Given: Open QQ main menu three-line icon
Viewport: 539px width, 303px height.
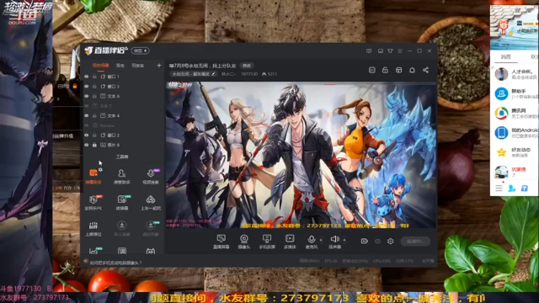Looking at the screenshot, I should 499,189.
